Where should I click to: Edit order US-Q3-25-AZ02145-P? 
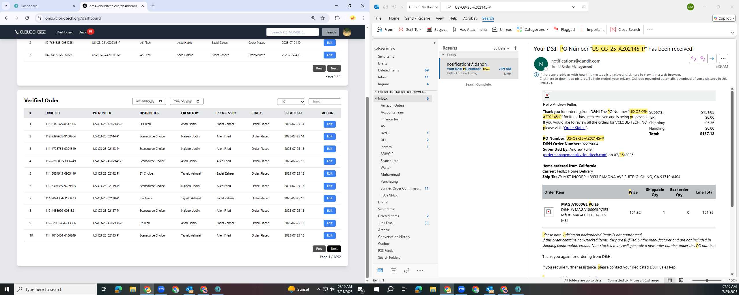coord(329,124)
